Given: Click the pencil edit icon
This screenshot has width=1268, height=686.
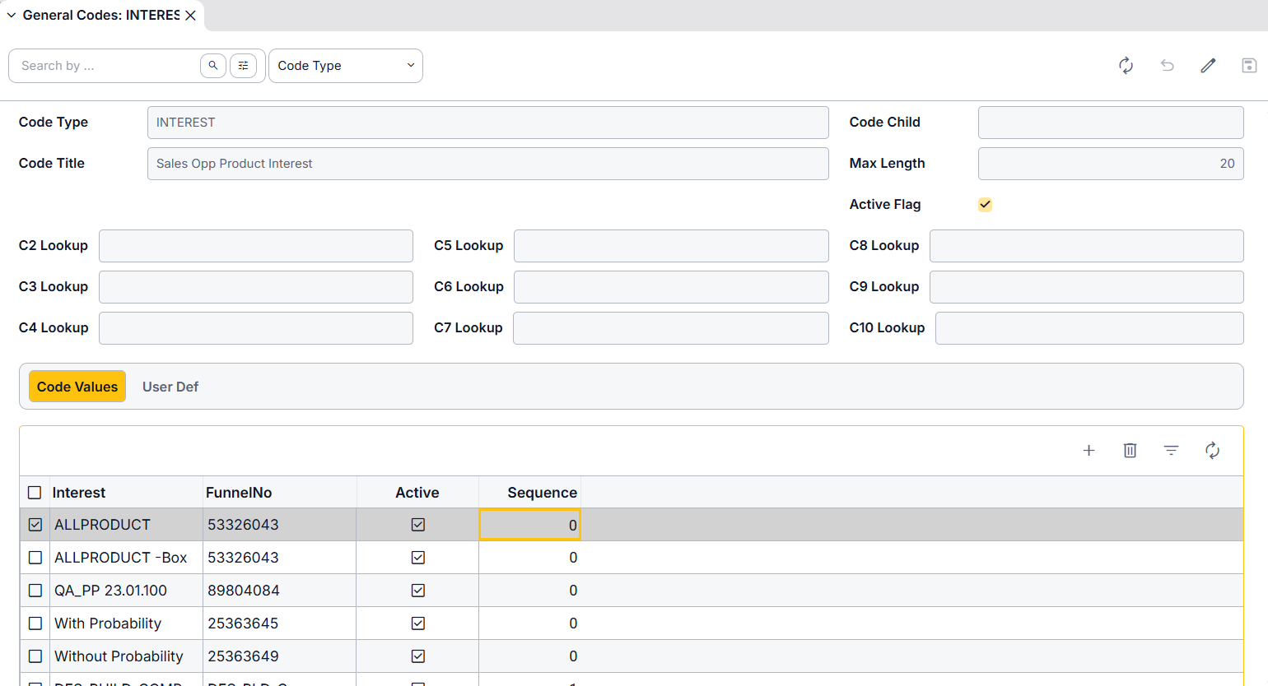Looking at the screenshot, I should [x=1208, y=66].
